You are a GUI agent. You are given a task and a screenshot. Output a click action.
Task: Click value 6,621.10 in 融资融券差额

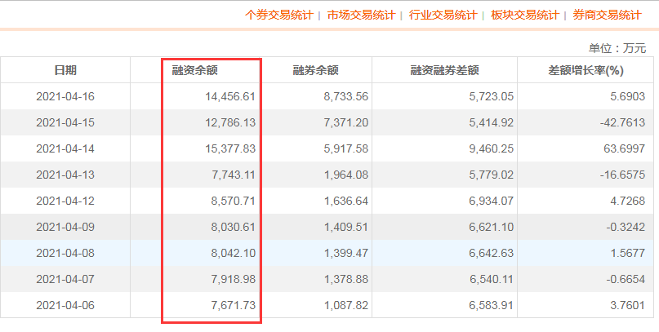492,227
